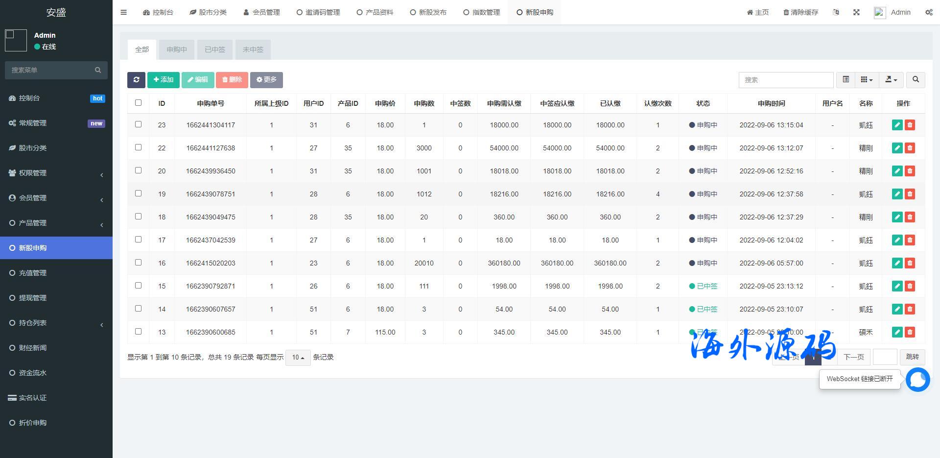
Task: Switch to the 已中签 filter tab
Action: [214, 49]
